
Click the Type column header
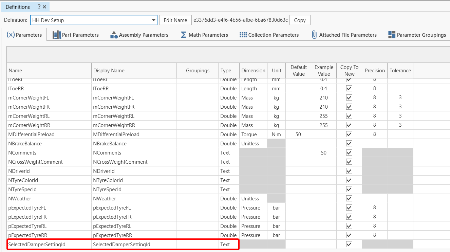(x=226, y=71)
